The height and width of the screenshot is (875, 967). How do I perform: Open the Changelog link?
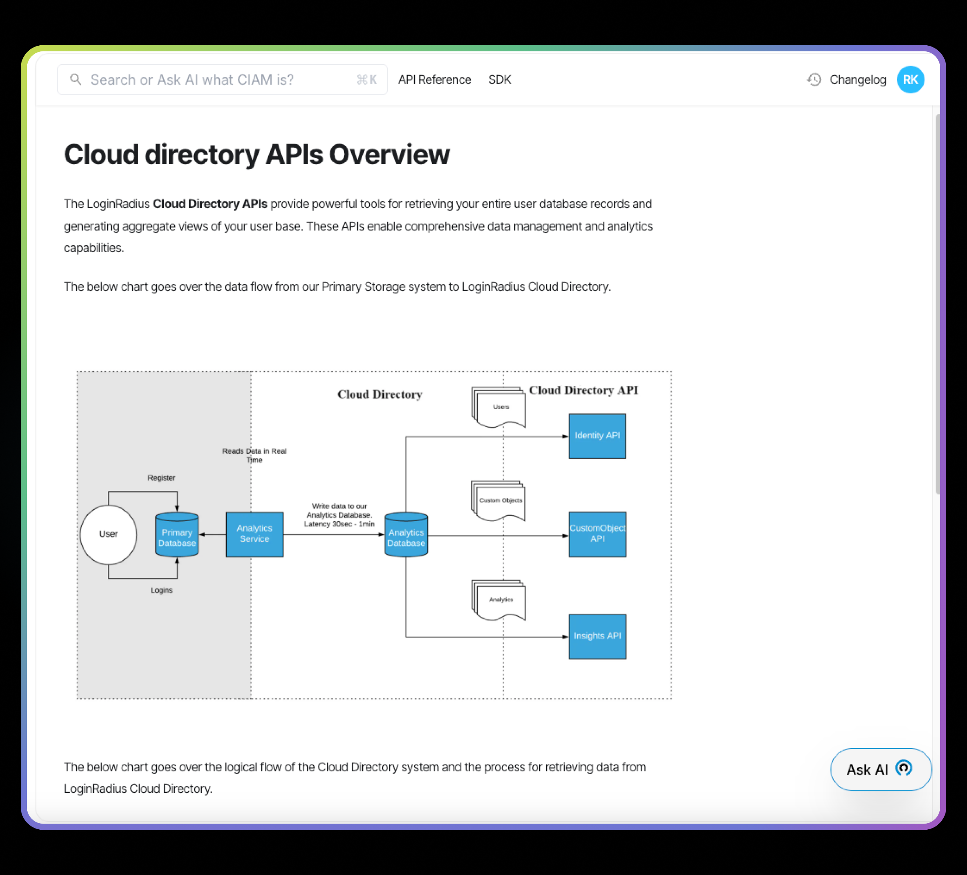858,80
